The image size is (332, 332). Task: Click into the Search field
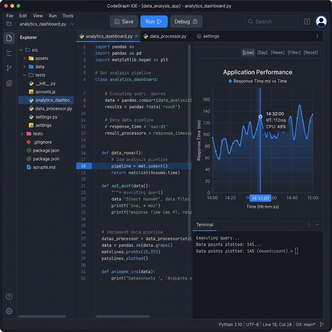click(x=271, y=21)
